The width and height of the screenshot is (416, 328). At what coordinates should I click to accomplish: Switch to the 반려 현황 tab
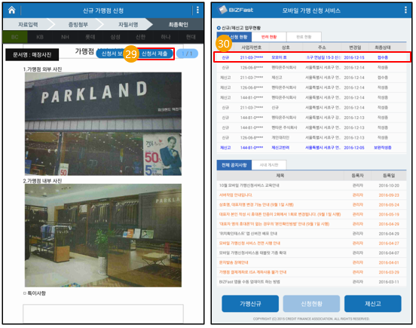point(269,37)
